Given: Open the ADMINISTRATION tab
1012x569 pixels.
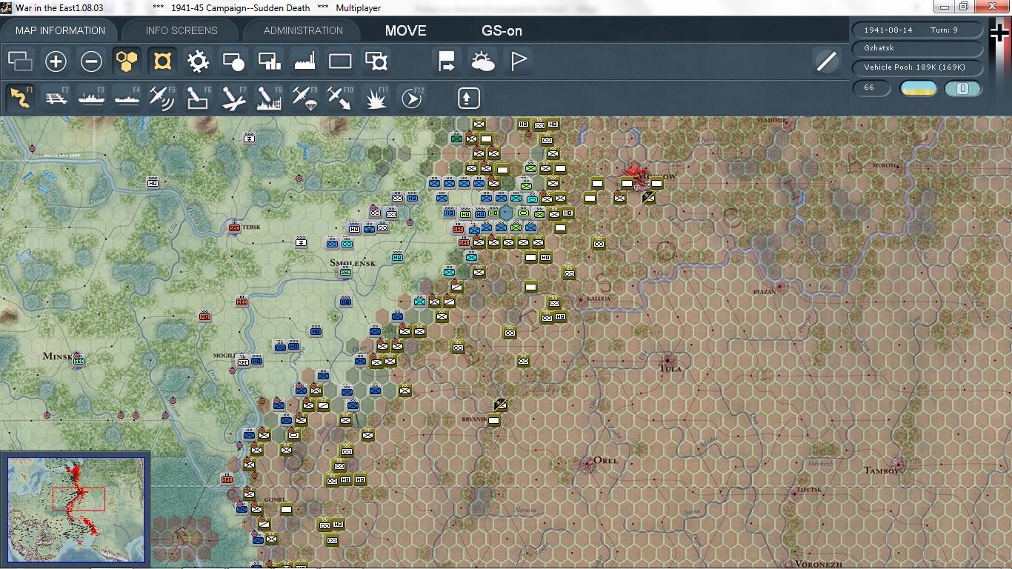Looking at the screenshot, I should (x=303, y=30).
